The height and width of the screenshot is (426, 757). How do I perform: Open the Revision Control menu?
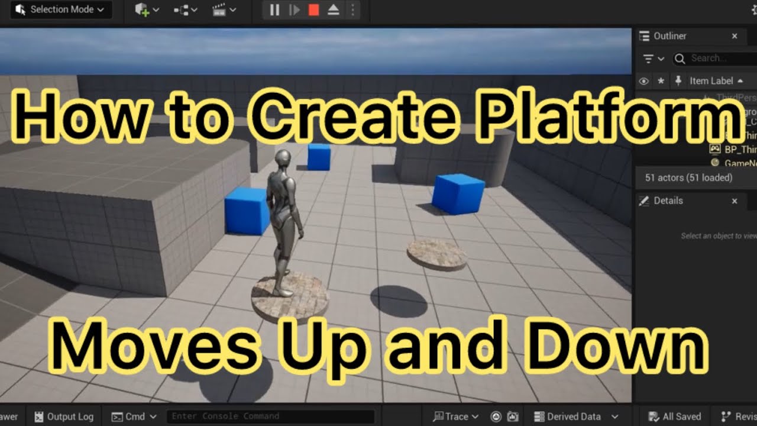click(739, 417)
